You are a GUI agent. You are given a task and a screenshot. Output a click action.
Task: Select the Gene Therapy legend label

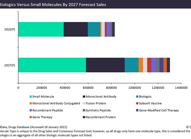click(42, 117)
